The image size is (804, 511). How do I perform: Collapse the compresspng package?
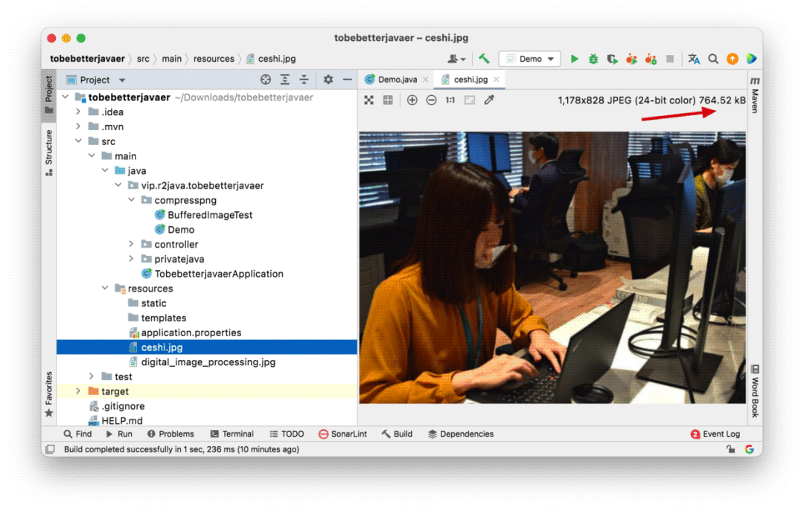coord(131,200)
